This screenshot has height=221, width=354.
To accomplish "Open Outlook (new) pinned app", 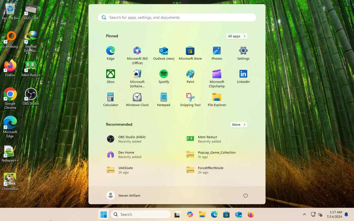I will [164, 53].
